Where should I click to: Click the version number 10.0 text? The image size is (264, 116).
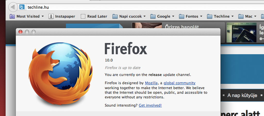[109, 60]
